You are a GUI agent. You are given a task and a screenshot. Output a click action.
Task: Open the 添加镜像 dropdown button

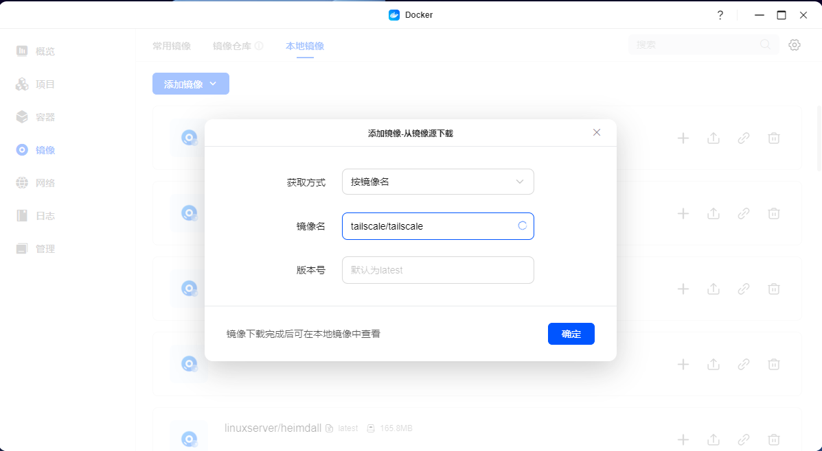(191, 84)
